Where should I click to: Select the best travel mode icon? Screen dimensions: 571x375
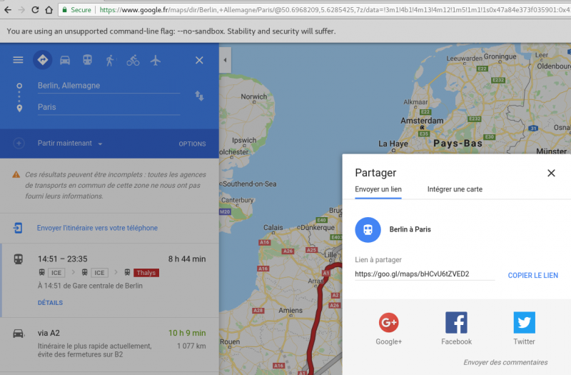[43, 60]
